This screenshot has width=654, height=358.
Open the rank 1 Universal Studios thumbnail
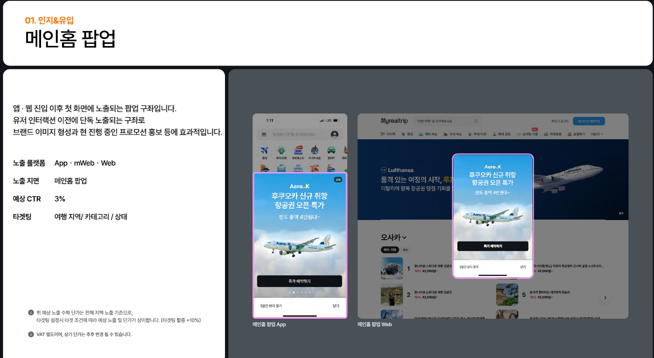click(392, 268)
